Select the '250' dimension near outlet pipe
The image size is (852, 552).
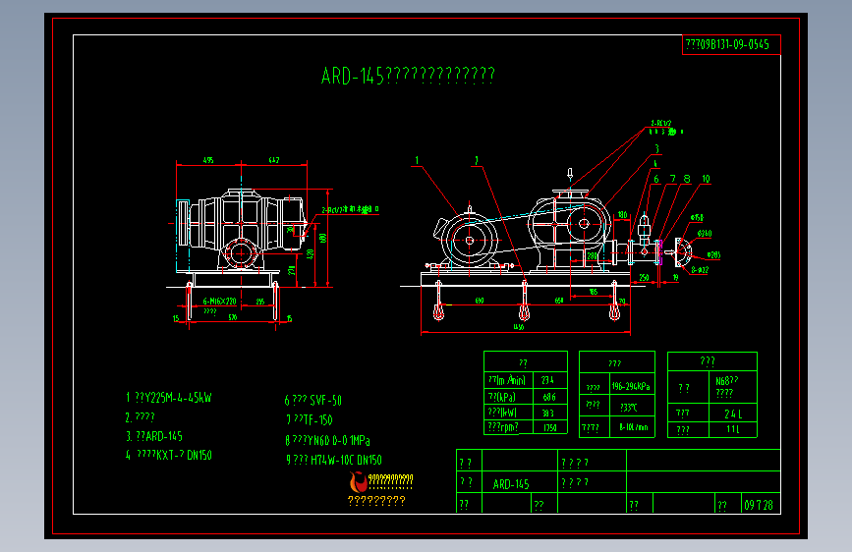click(644, 278)
